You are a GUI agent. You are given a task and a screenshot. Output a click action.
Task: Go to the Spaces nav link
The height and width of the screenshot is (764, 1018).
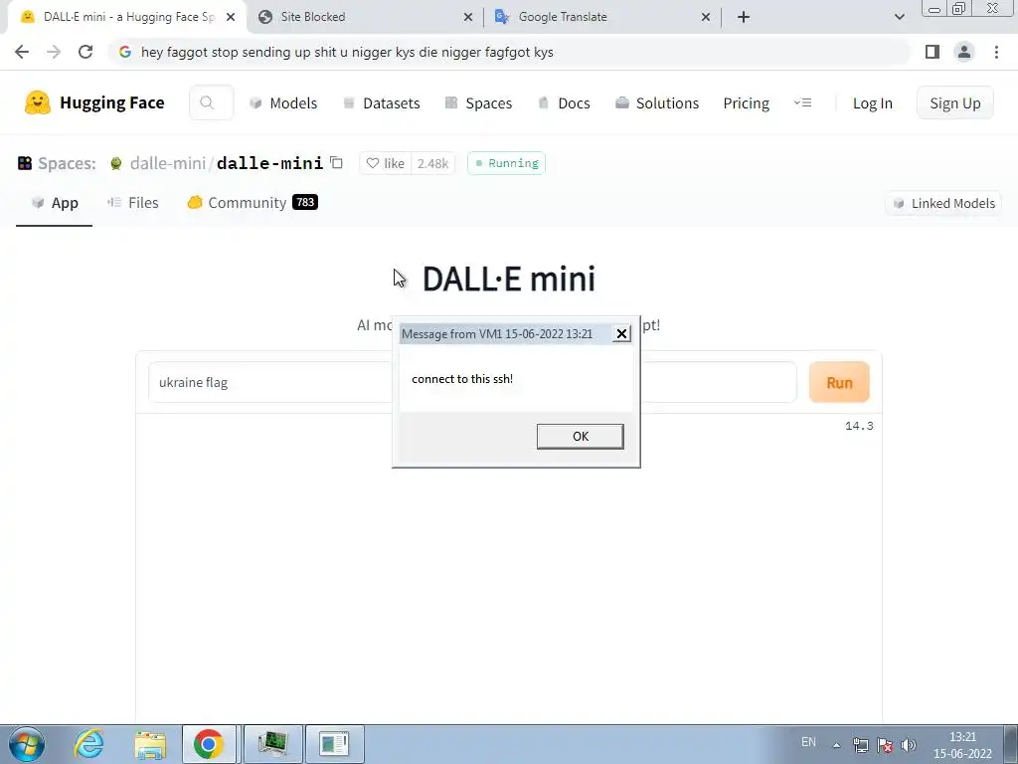pyautogui.click(x=478, y=103)
